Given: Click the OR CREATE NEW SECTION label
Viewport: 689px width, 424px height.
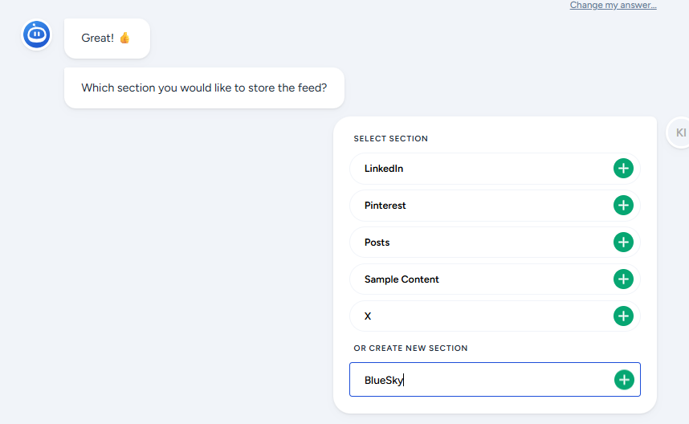Looking at the screenshot, I should [410, 349].
